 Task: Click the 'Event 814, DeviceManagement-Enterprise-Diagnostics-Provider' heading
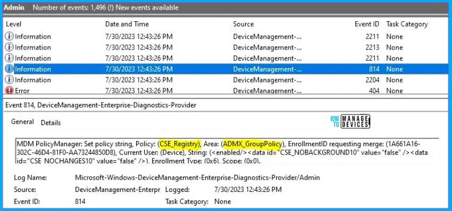(101, 105)
